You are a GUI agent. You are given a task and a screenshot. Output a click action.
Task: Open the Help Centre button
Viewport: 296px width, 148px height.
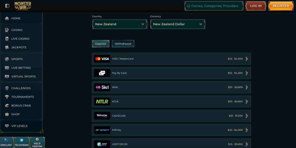(x=37, y=142)
